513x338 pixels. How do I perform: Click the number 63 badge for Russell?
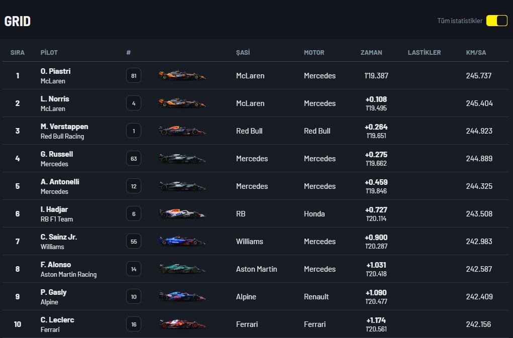[x=134, y=159]
